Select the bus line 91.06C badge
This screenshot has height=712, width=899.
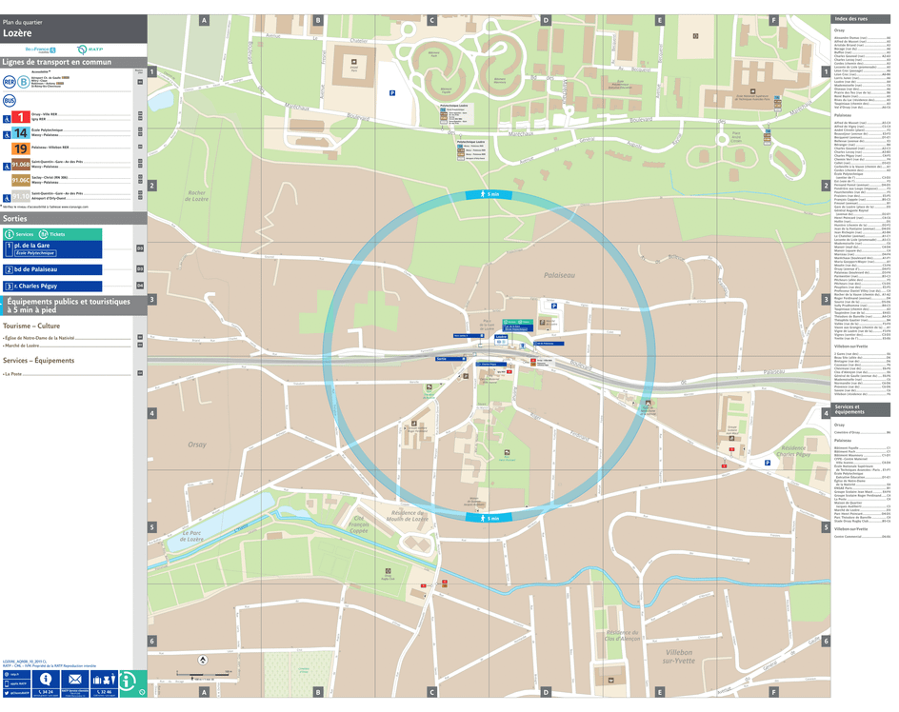21,179
